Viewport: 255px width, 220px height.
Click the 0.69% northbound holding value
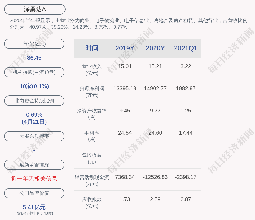click(34, 115)
